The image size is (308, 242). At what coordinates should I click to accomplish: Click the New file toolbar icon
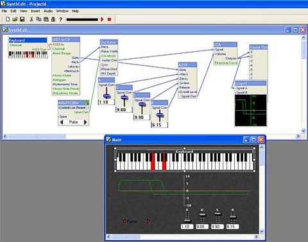click(x=8, y=19)
